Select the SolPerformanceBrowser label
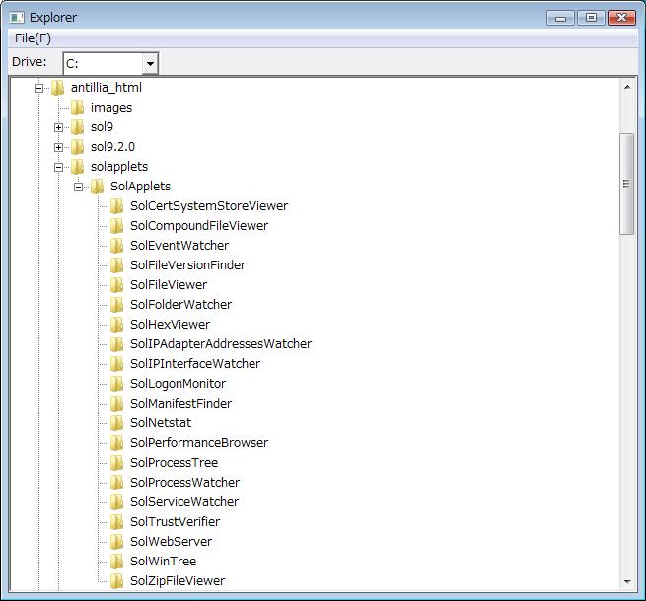The image size is (646, 601). click(199, 443)
